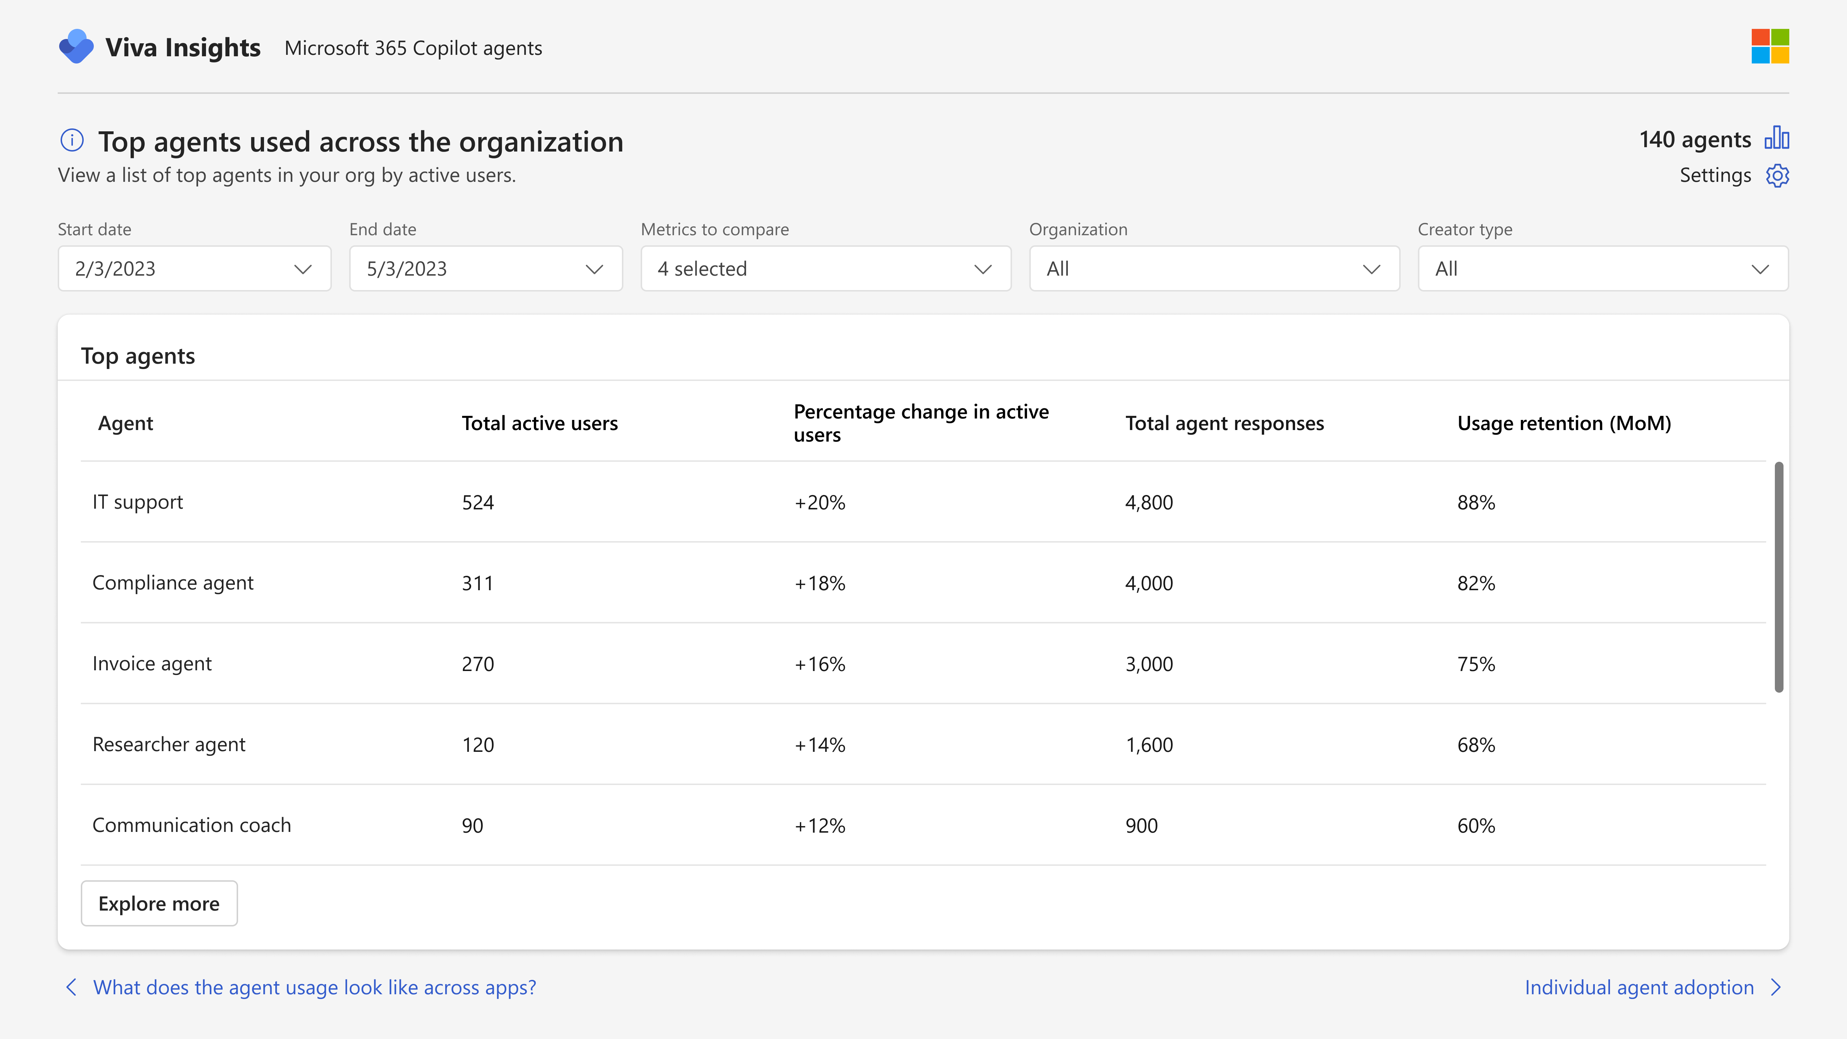Go to agent usage across apps link

[315, 987]
